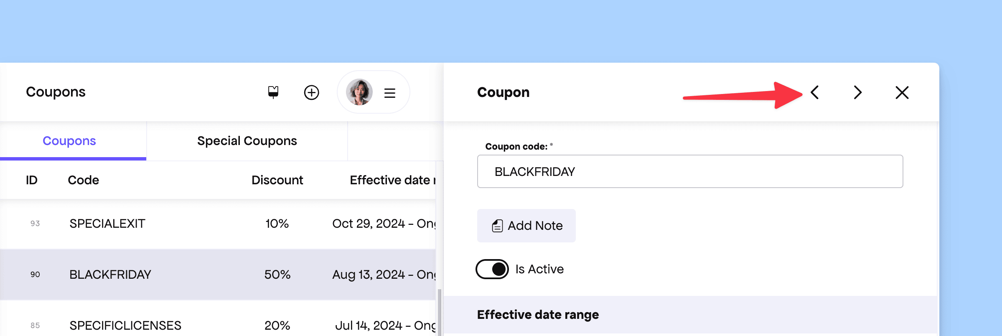Select the Coupons tab
The height and width of the screenshot is (336, 1002).
tap(69, 141)
